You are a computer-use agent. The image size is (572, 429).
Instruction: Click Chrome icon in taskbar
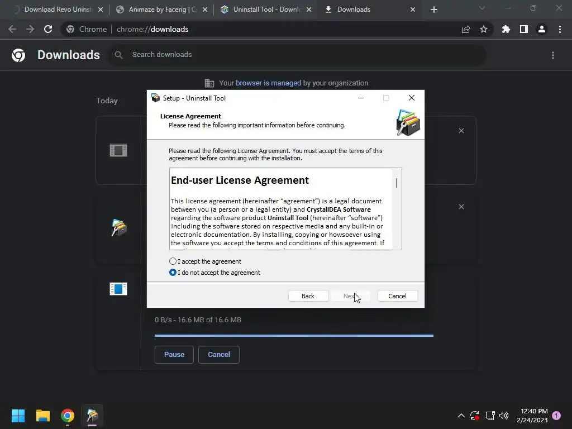68,416
